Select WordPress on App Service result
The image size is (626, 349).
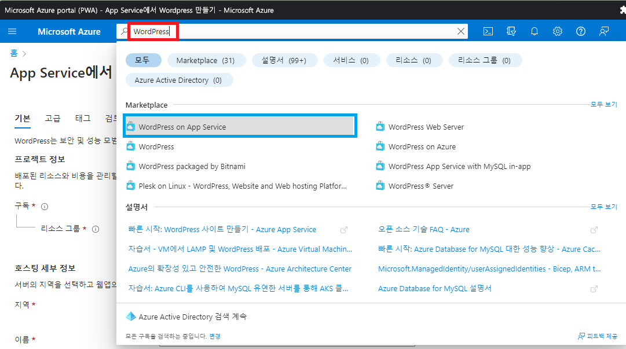pyautogui.click(x=240, y=126)
